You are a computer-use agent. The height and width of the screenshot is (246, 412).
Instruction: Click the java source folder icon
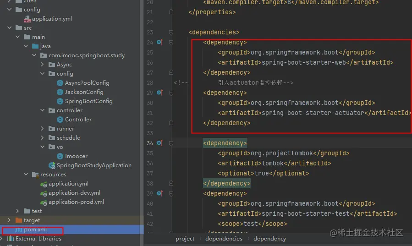(x=35, y=46)
